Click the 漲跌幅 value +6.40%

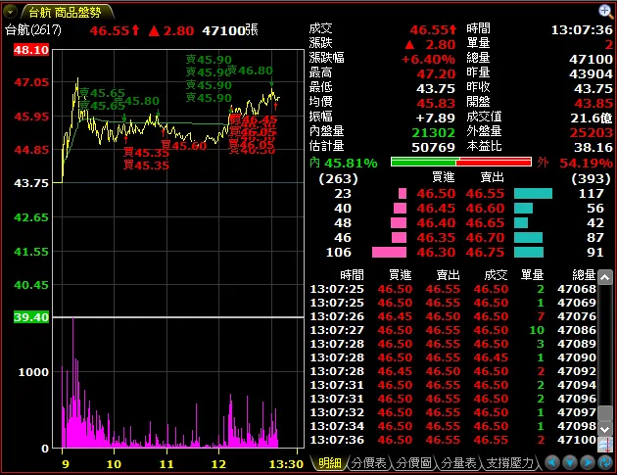coord(428,60)
